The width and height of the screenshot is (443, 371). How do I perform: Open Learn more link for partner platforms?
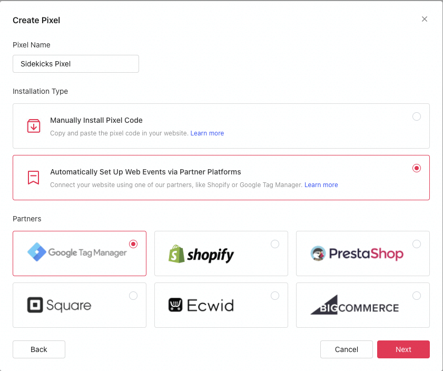(321, 185)
